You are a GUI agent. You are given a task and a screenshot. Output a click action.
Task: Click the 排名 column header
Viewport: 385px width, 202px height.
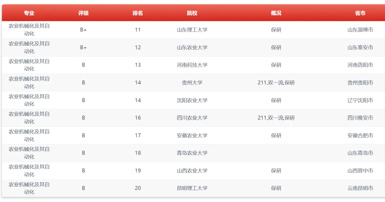(x=138, y=13)
